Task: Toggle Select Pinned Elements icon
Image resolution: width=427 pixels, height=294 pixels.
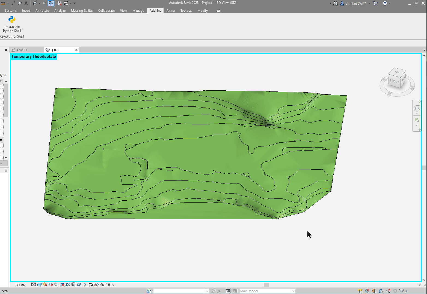Action: 374,291
